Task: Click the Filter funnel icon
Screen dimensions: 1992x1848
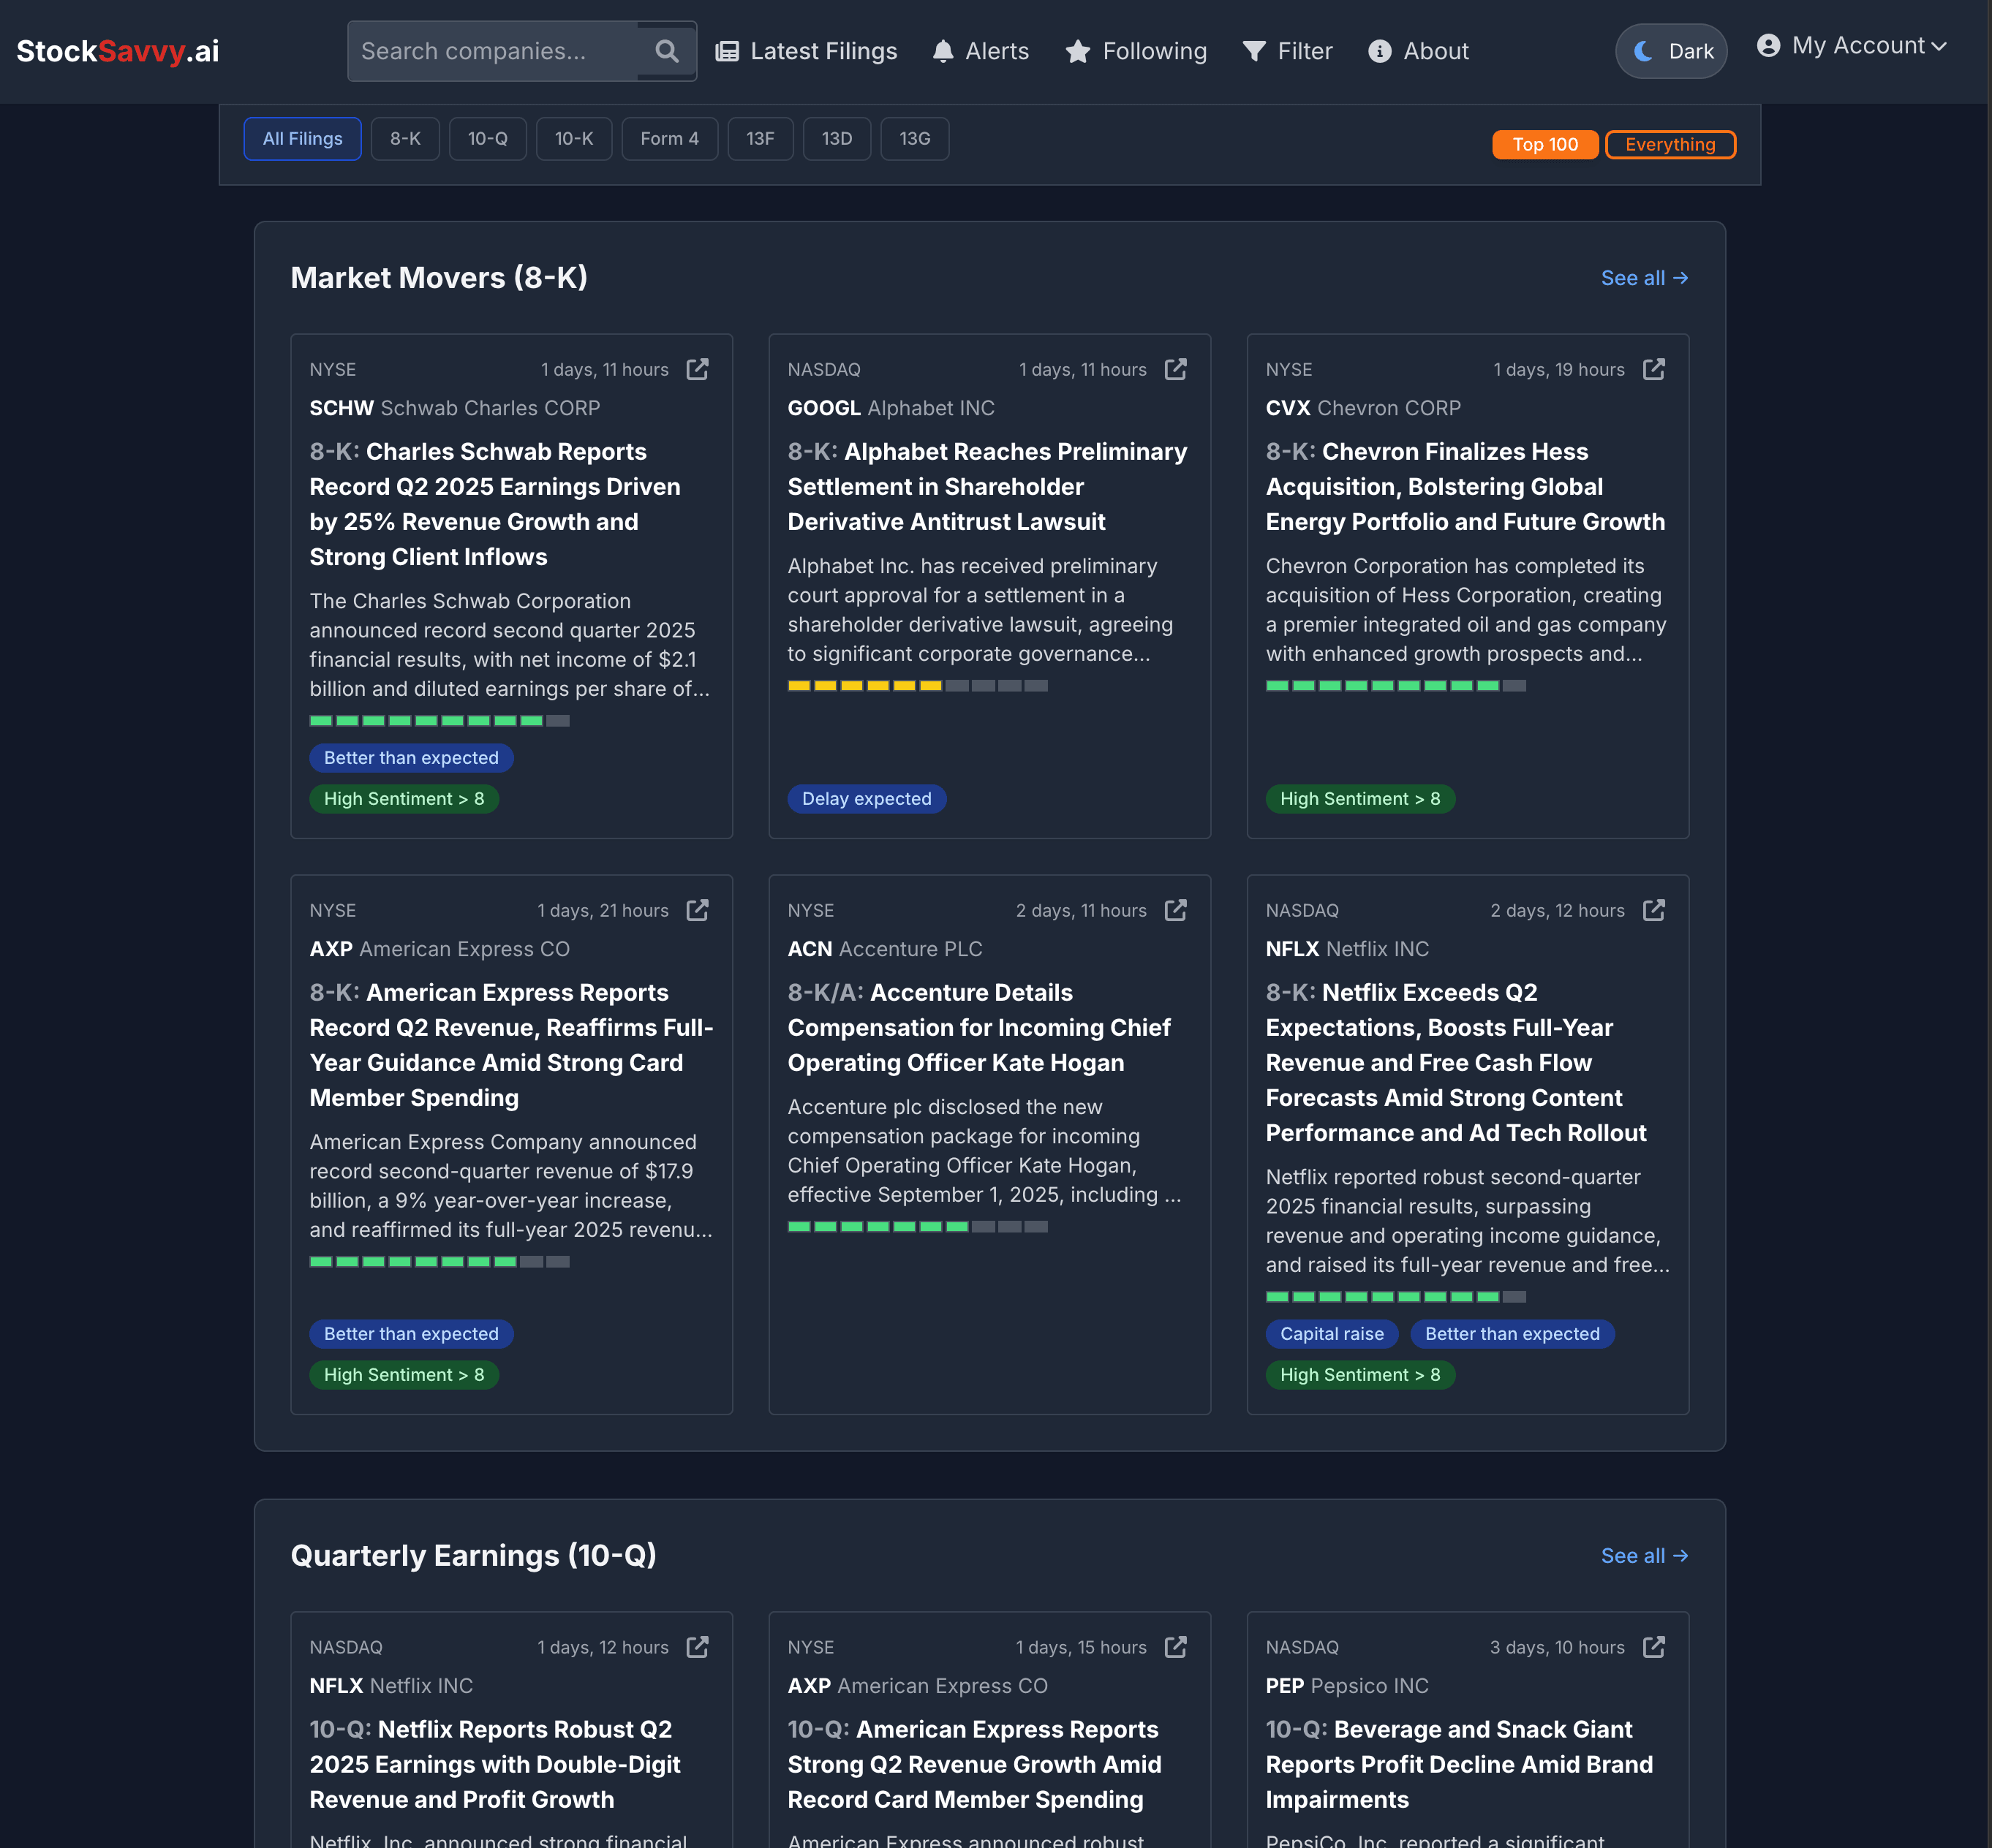Action: pyautogui.click(x=1253, y=51)
